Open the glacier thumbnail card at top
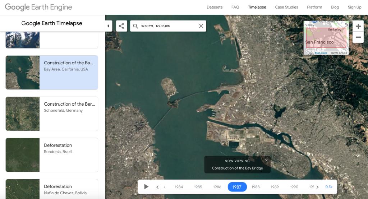 click(23, 40)
